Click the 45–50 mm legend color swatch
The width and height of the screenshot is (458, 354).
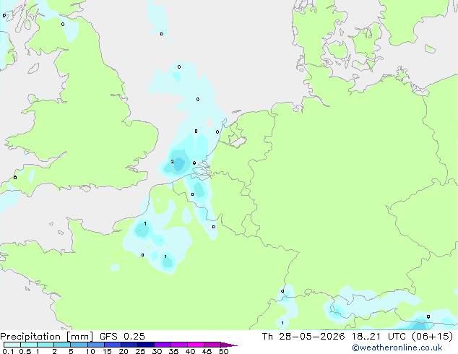[x=212, y=345]
